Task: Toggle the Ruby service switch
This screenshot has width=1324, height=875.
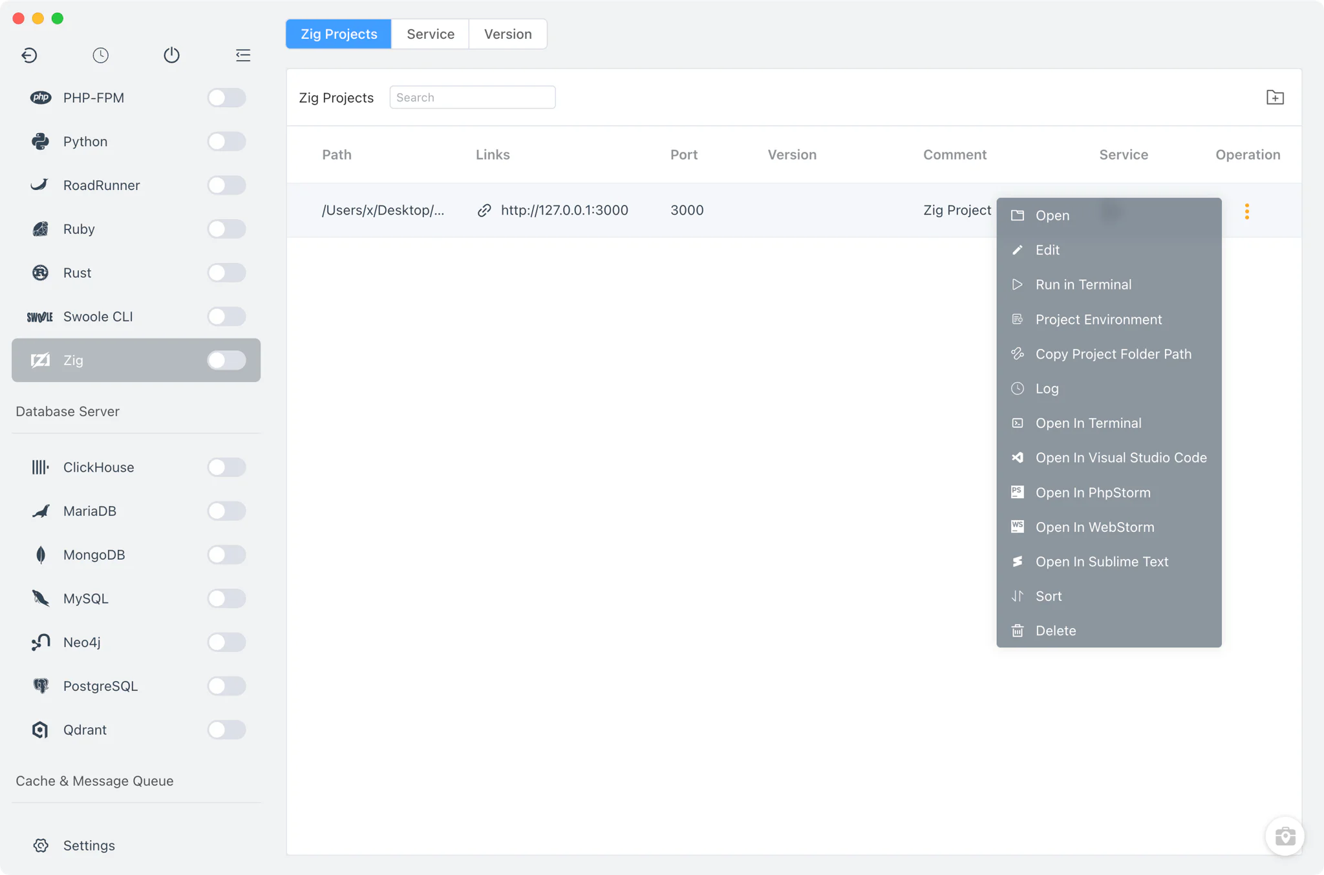Action: 226,229
